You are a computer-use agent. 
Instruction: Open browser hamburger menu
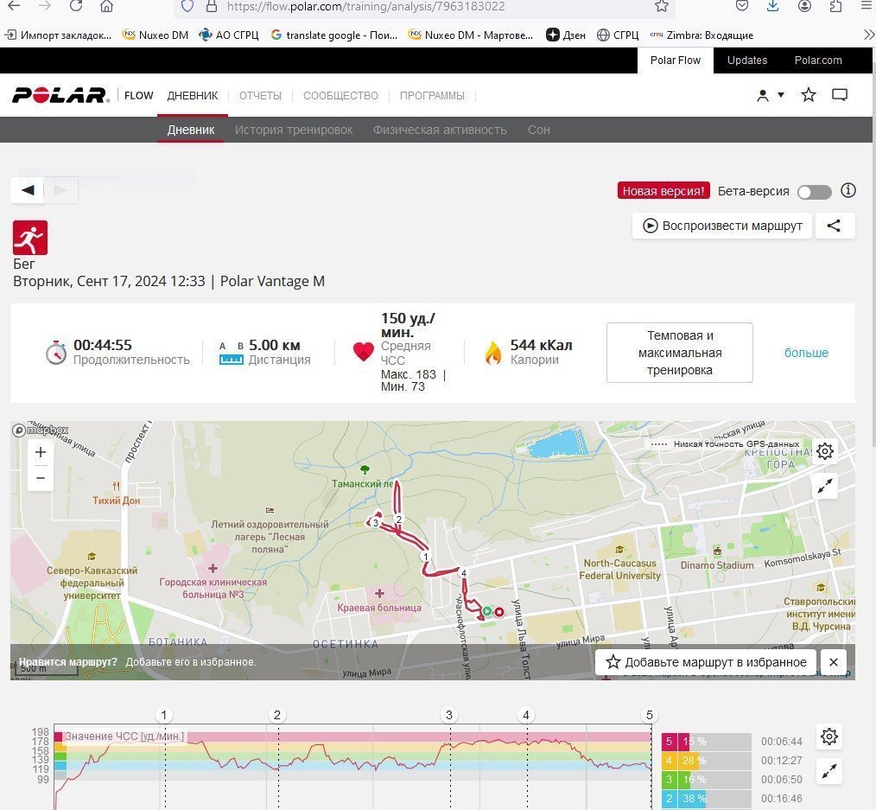[866, 6]
